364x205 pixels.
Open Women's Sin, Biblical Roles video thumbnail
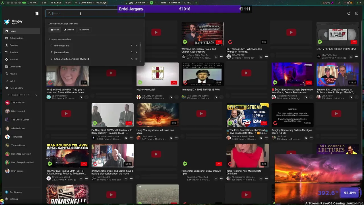coord(202,34)
